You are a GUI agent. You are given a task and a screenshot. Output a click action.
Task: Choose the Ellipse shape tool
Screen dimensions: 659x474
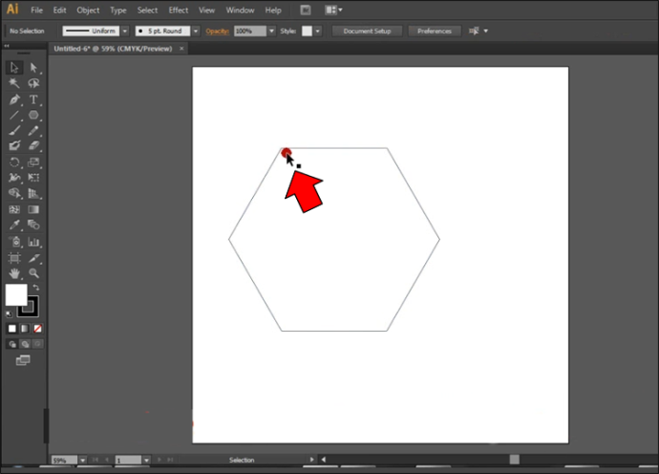pyautogui.click(x=33, y=115)
